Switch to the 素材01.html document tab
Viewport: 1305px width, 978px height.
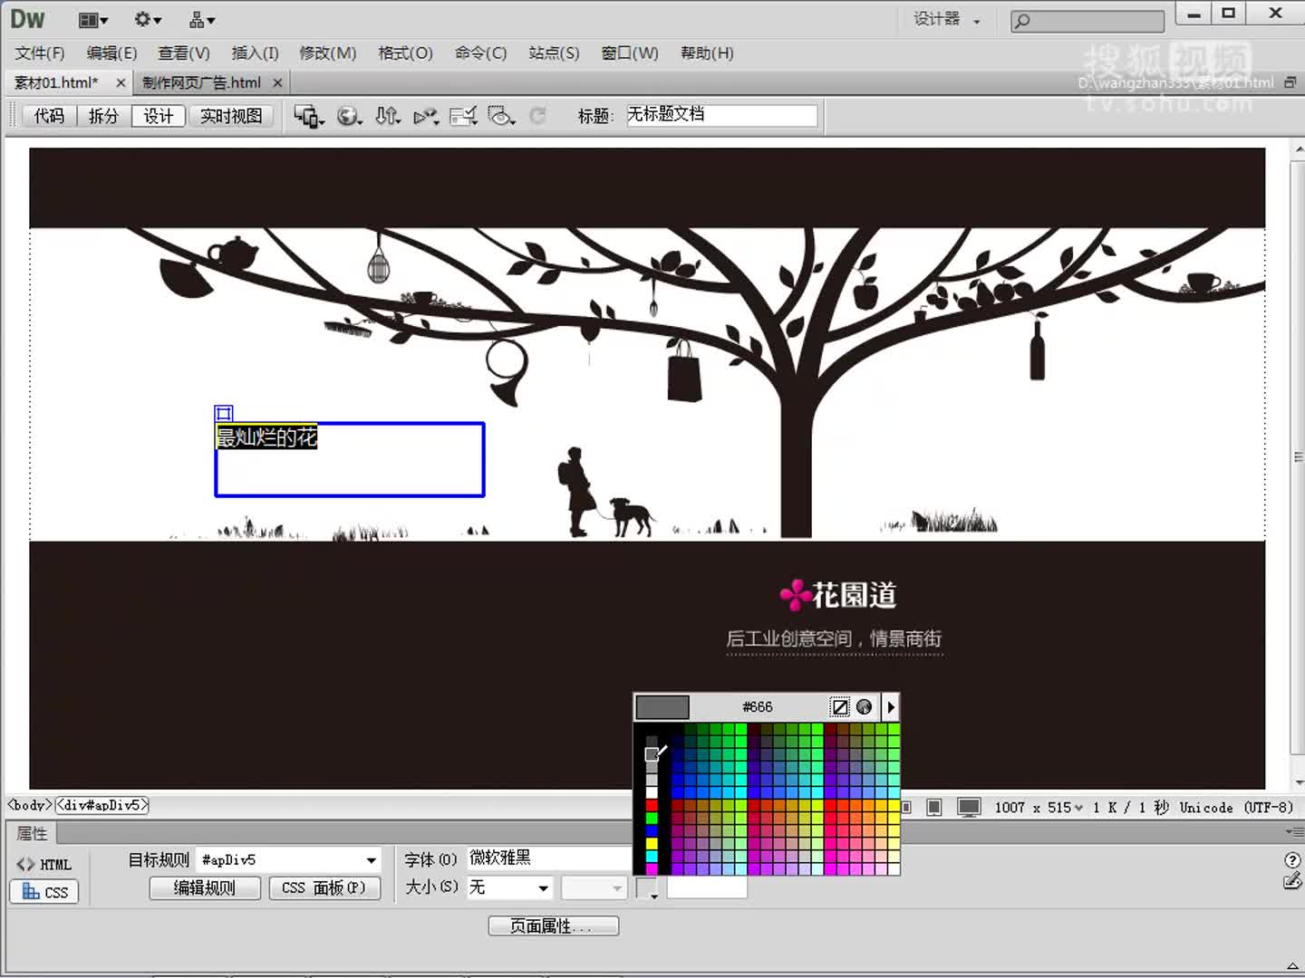56,82
